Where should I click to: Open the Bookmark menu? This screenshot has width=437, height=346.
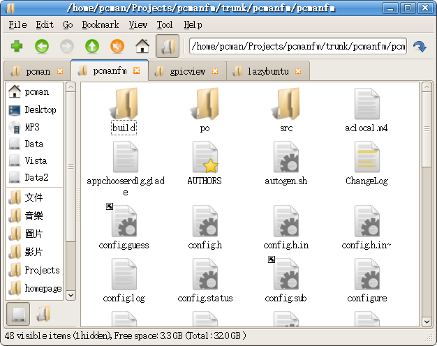101,24
